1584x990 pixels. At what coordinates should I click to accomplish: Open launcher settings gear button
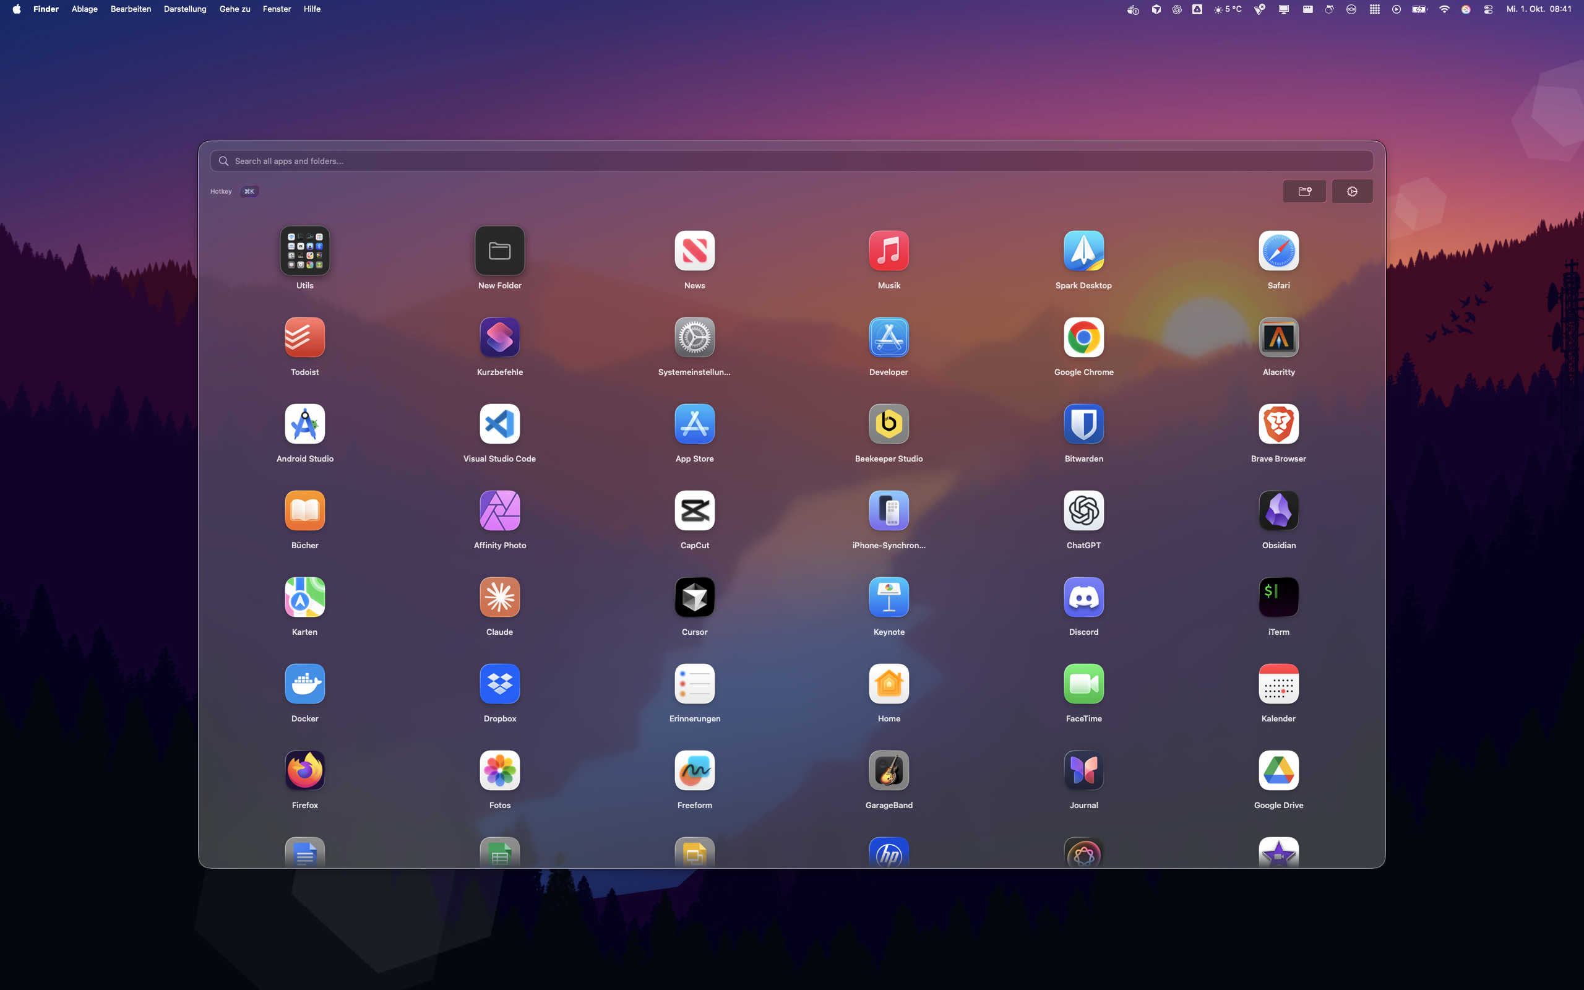click(1351, 191)
